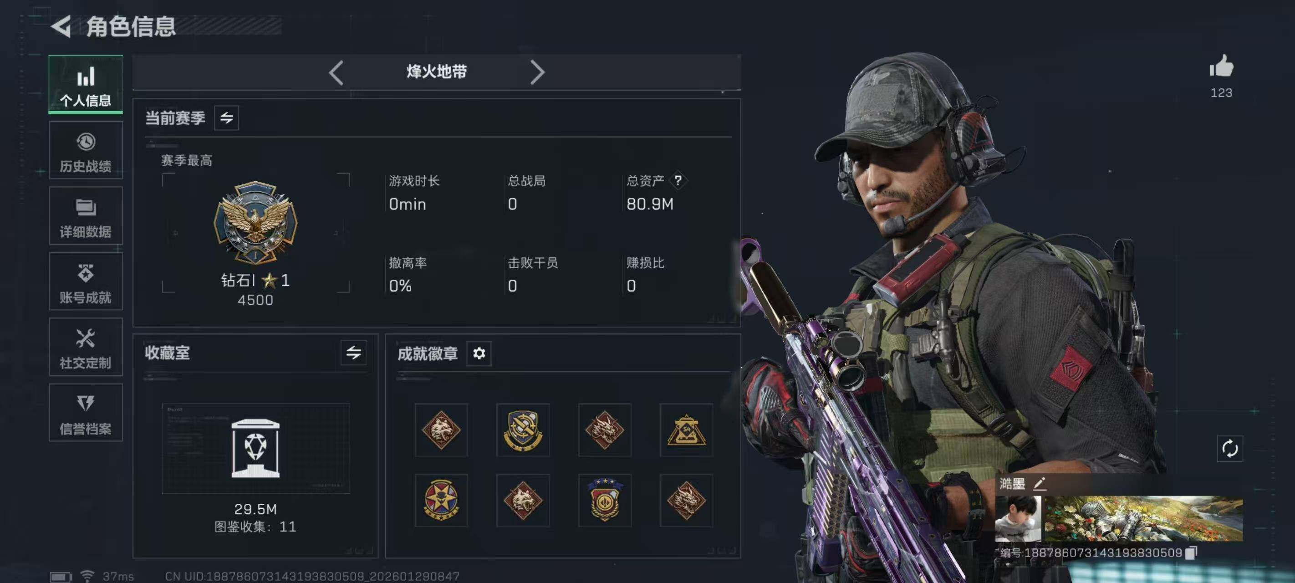Select the S4 triangular gold badge
This screenshot has width=1295, height=583.
(x=686, y=430)
